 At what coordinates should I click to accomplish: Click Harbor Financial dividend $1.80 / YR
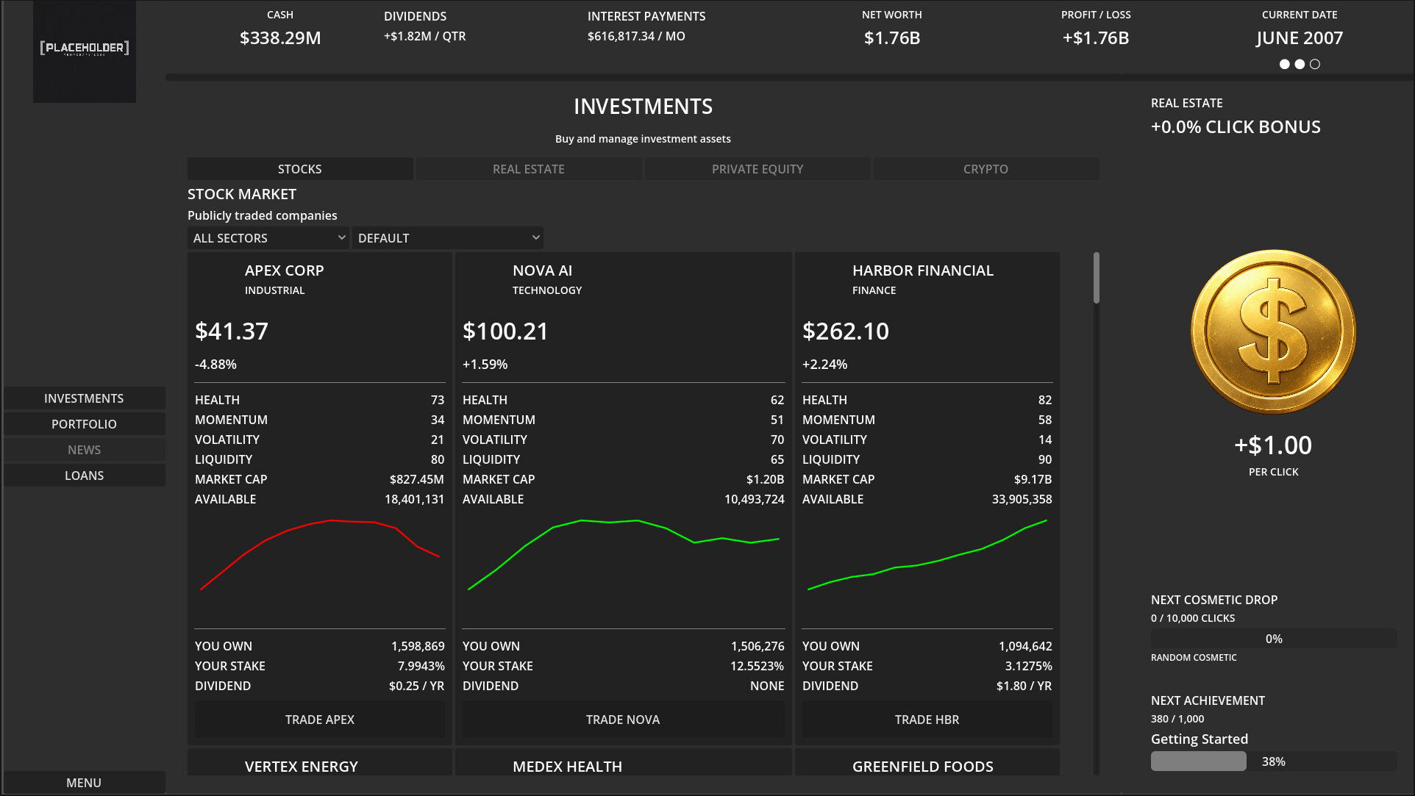(1024, 686)
